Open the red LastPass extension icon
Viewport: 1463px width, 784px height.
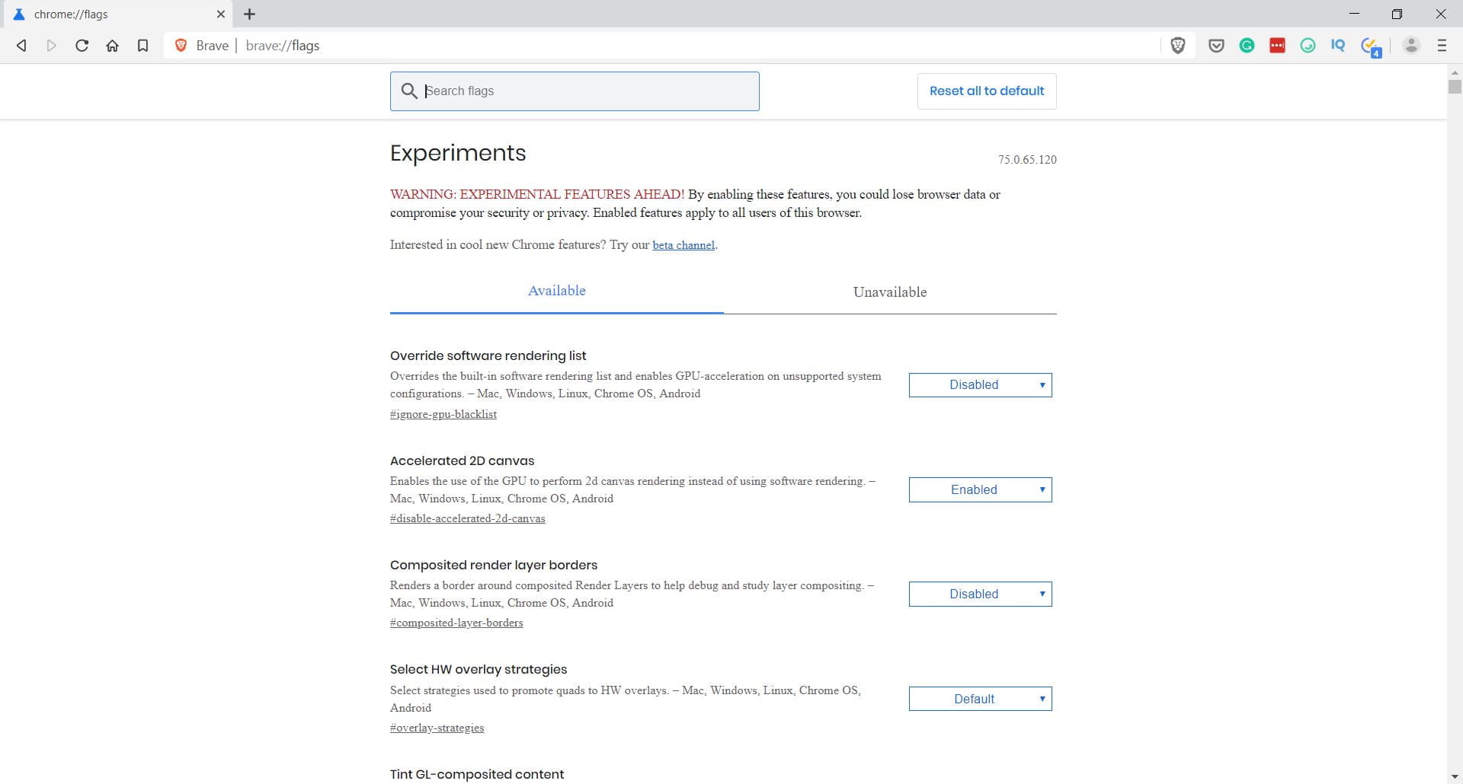tap(1277, 46)
